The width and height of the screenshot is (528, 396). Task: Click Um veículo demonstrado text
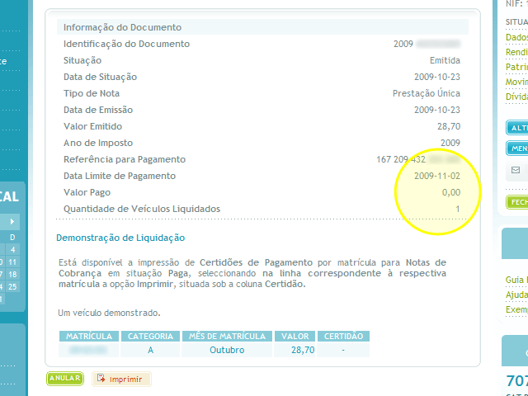click(x=109, y=313)
